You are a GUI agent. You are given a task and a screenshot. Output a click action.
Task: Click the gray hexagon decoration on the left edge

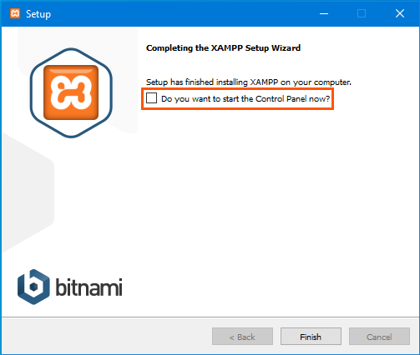(x=28, y=192)
